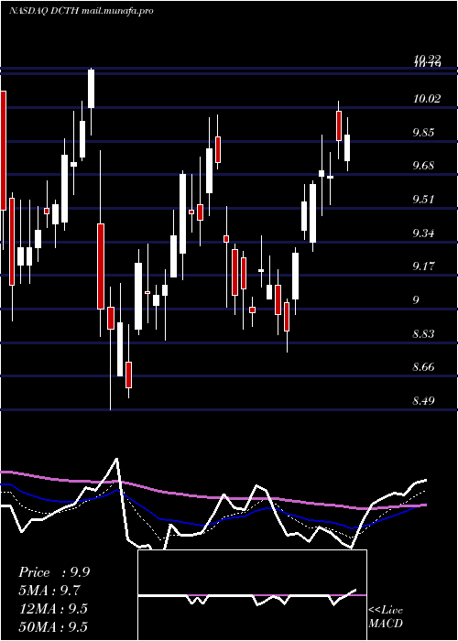Click the 50MA : 9.5 readout
Image resolution: width=458 pixels, height=641 pixels.
(53, 626)
